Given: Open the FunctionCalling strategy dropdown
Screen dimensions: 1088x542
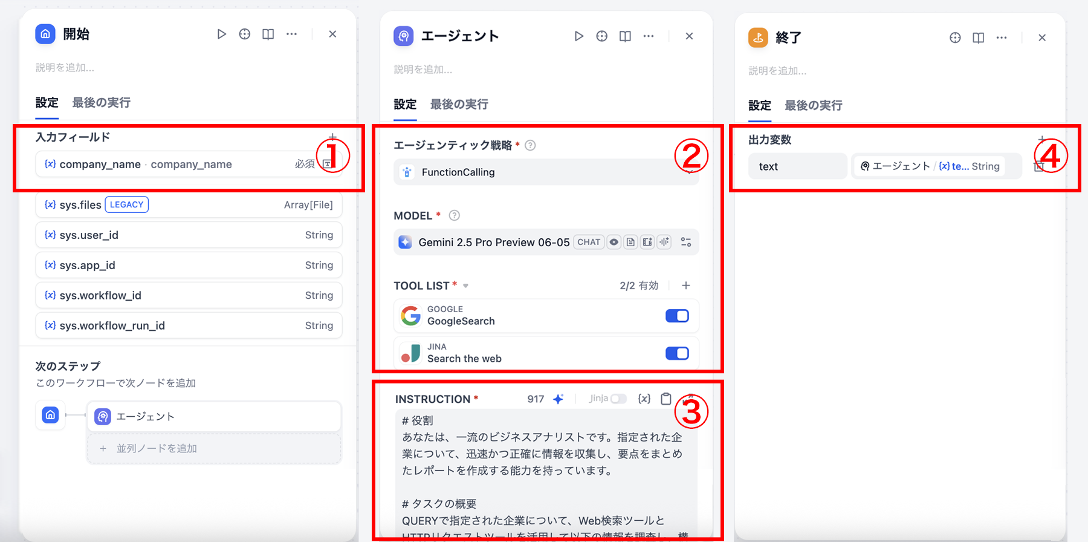Looking at the screenshot, I should click(546, 172).
